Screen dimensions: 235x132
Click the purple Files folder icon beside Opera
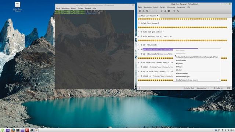(22, 130)
